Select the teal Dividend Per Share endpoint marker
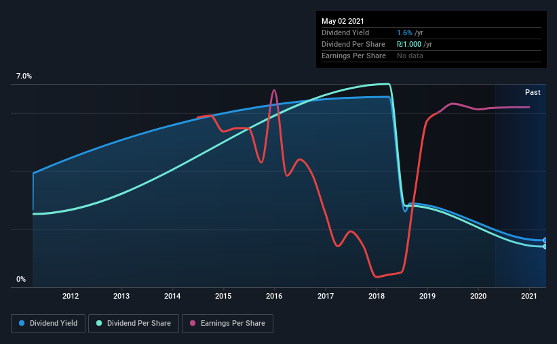557x344 pixels. coord(545,246)
